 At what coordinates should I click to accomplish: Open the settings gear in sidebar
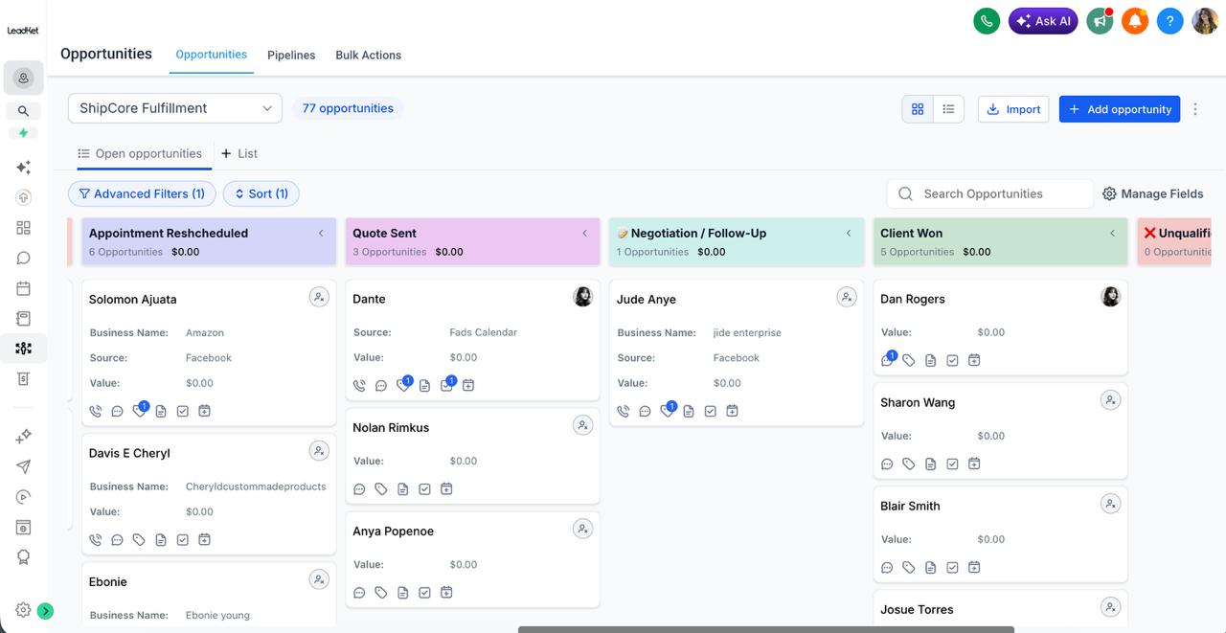[x=23, y=610]
